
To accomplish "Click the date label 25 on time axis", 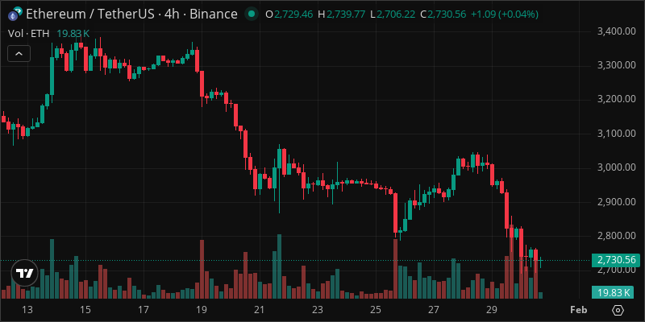I will [376, 309].
